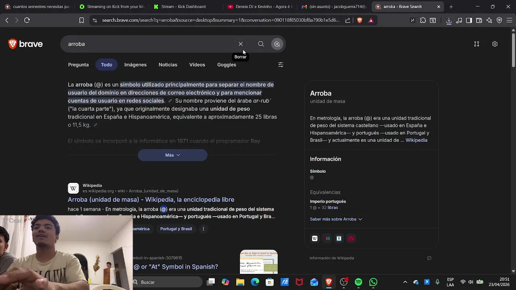Click the ranking adjust icon beside settings gear

point(476,44)
